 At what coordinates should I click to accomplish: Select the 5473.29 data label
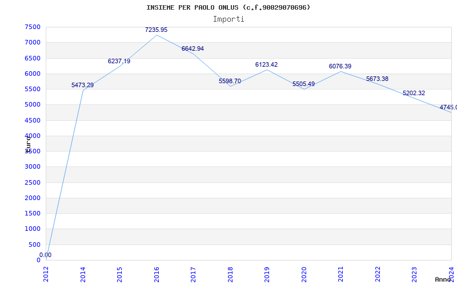(x=82, y=85)
